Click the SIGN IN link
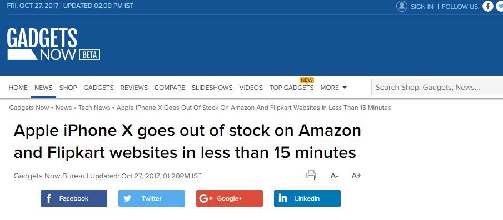The image size is (503, 220). pos(422,7)
